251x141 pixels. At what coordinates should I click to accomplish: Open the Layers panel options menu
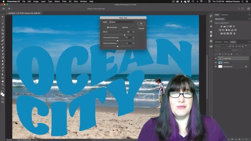click(x=249, y=42)
